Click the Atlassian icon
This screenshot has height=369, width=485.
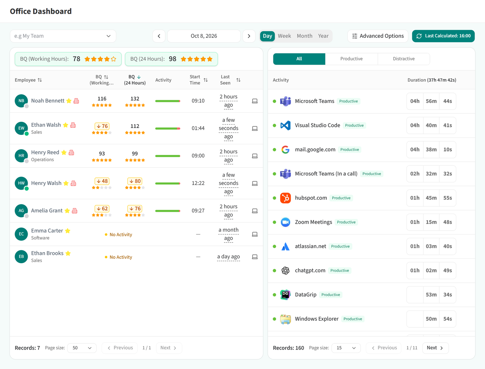click(x=285, y=246)
